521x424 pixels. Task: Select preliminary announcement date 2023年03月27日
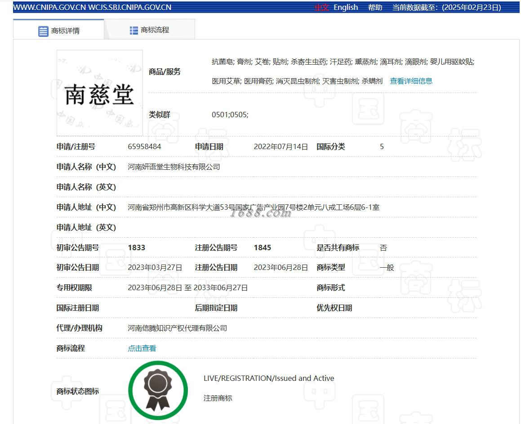pyautogui.click(x=155, y=268)
